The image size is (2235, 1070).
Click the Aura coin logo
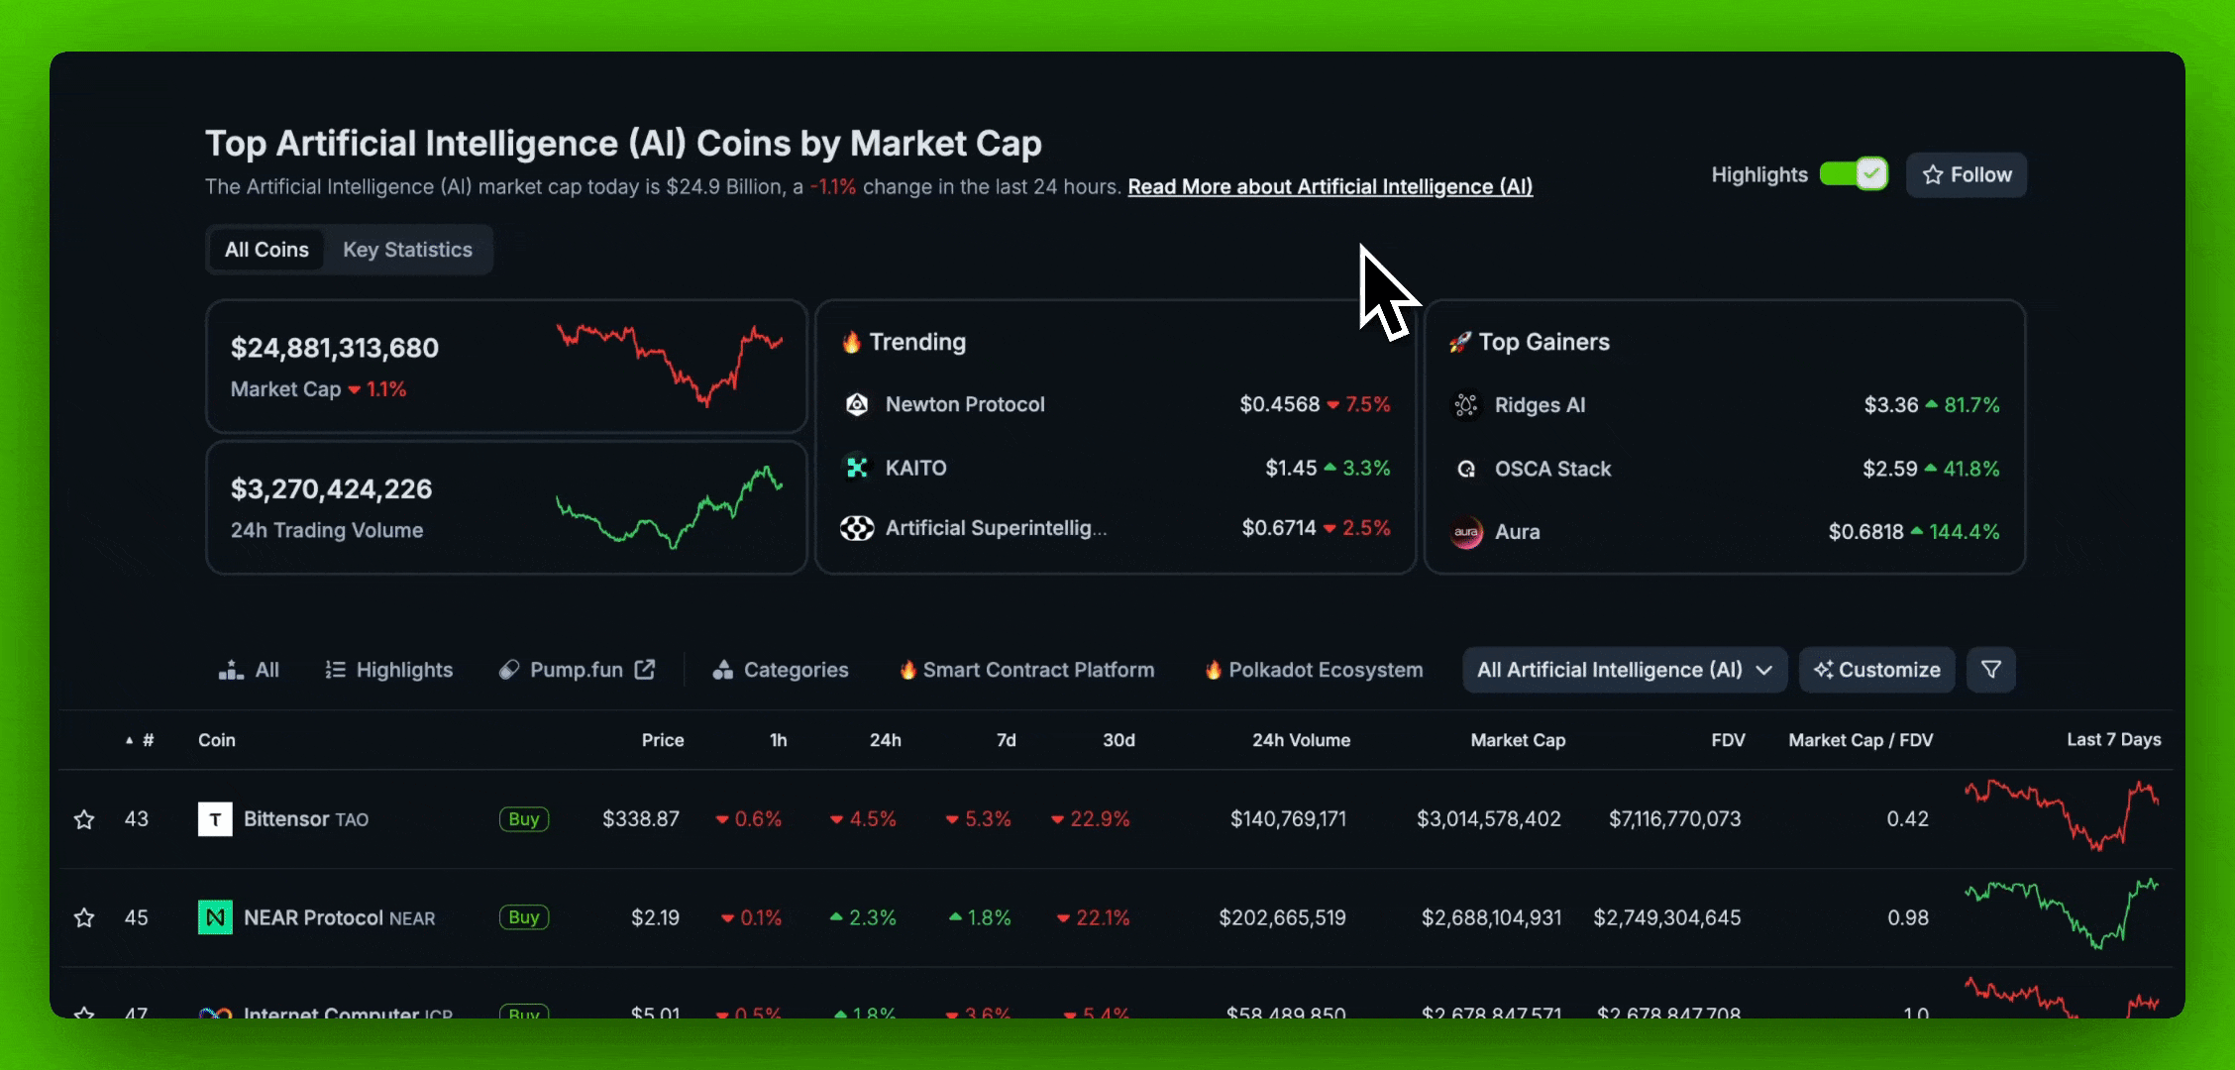pyautogui.click(x=1466, y=532)
